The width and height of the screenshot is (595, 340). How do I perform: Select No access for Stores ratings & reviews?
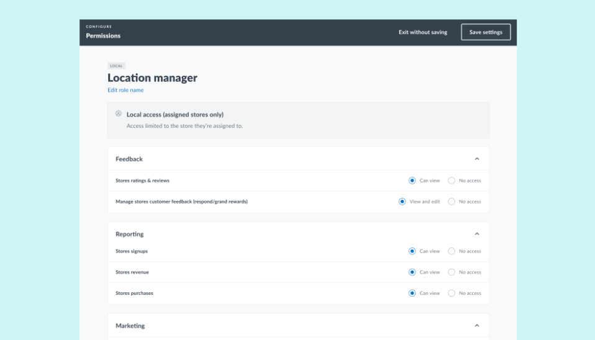point(452,181)
